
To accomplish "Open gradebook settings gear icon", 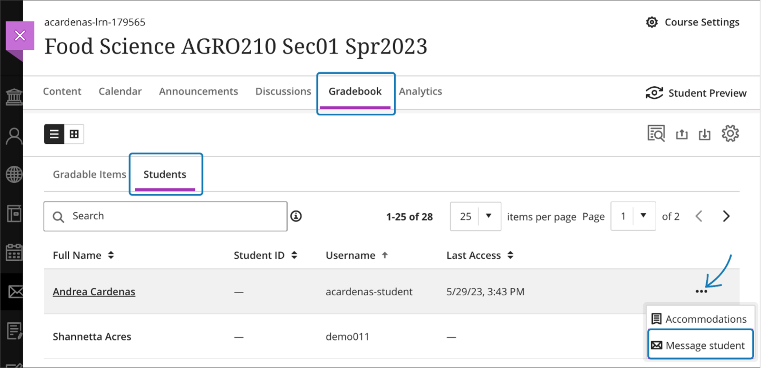I will click(730, 133).
